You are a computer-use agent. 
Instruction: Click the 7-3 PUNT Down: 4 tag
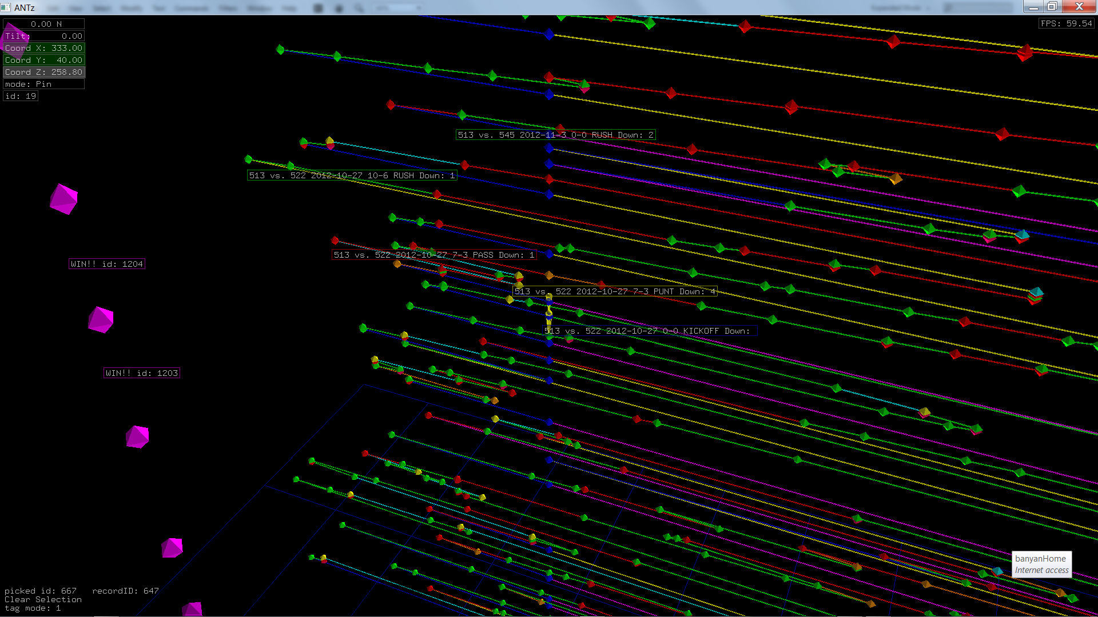(614, 291)
